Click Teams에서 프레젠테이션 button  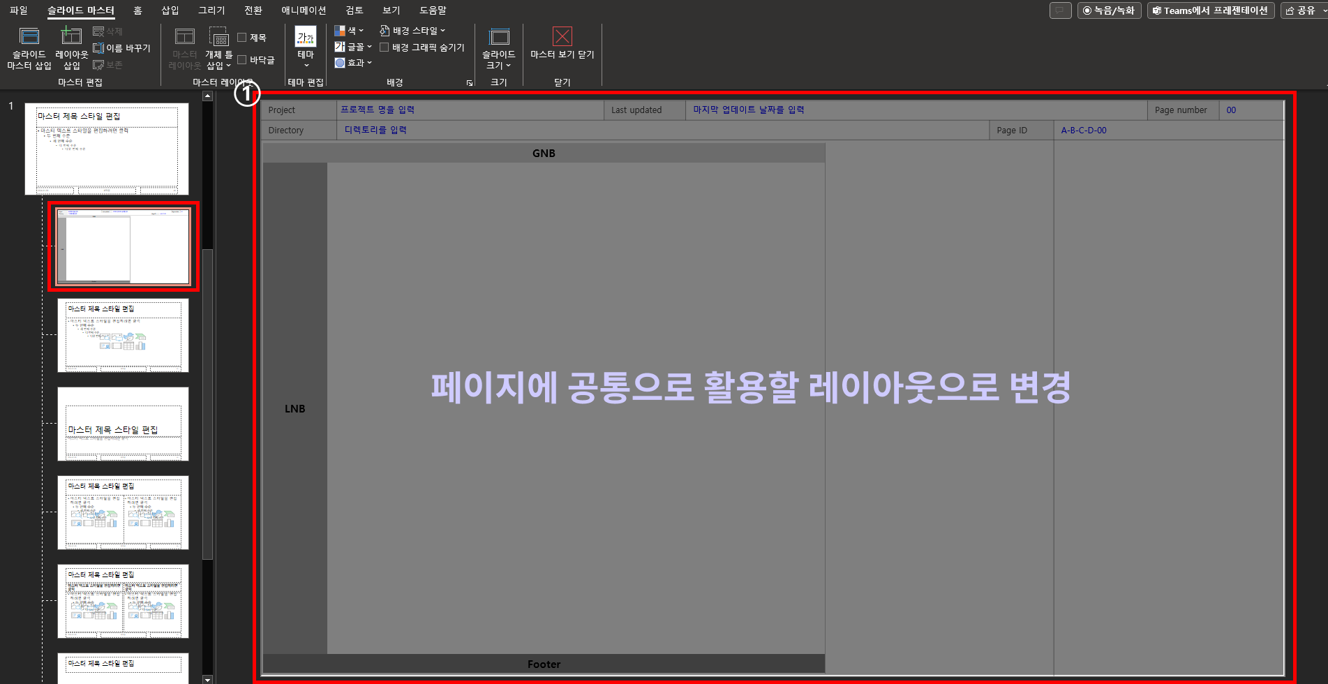click(x=1211, y=10)
